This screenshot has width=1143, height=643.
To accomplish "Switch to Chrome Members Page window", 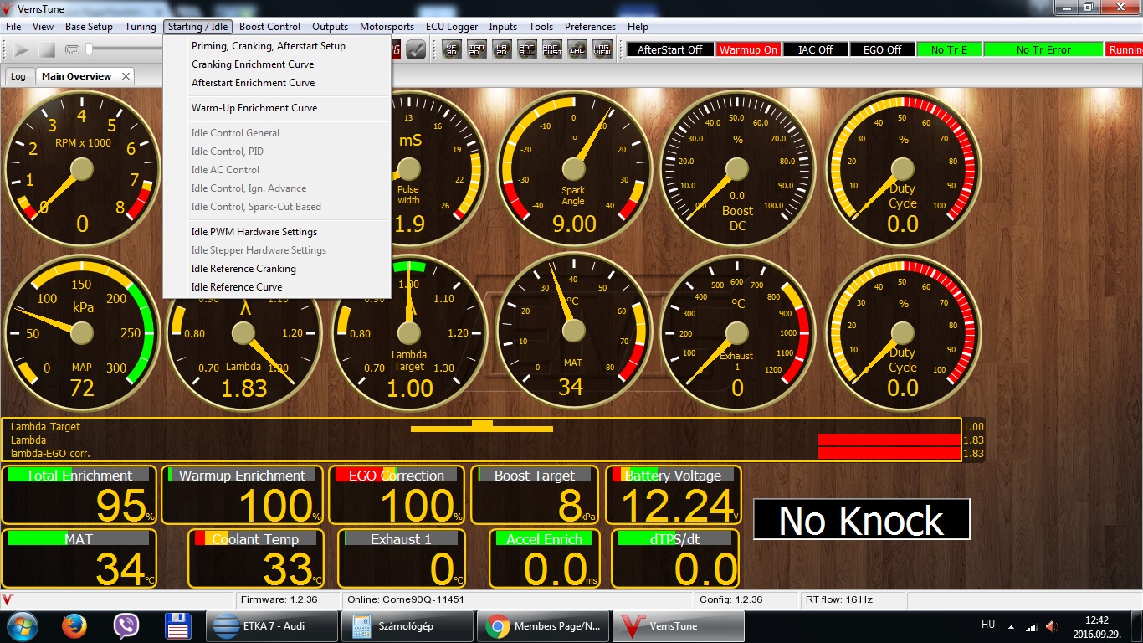I will click(543, 625).
